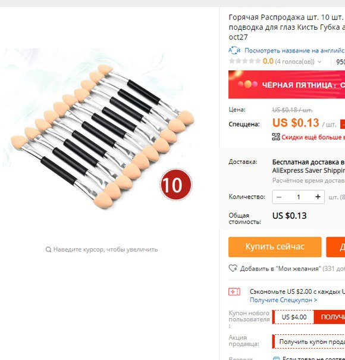Click the eyeshadow applicators product image
This screenshot has width=345, height=360.
pyautogui.click(x=102, y=136)
